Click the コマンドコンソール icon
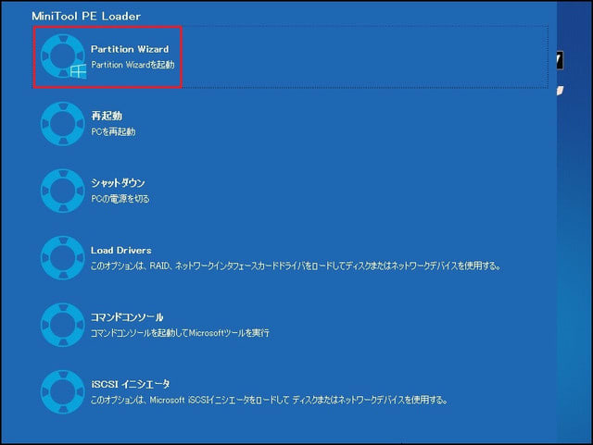Viewport: 593px width, 445px height. [62, 325]
